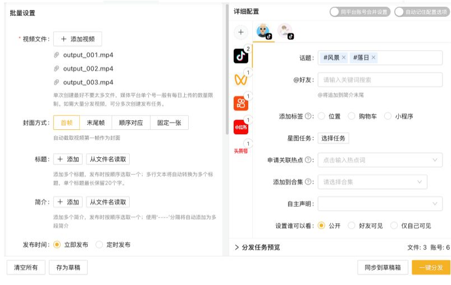Expand the 分发任务预览 section
Screen dimensions: 451x285
pos(257,247)
